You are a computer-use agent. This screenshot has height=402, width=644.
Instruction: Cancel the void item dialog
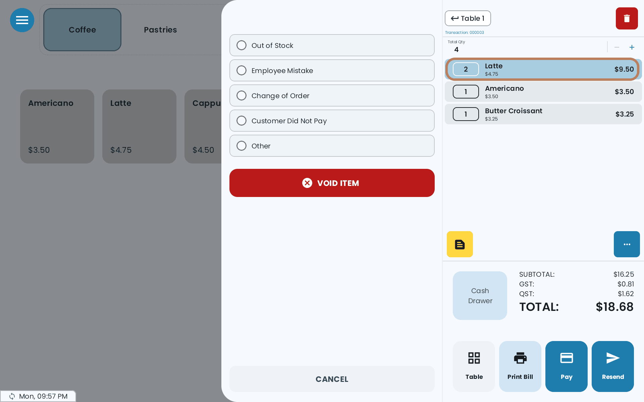point(332,379)
